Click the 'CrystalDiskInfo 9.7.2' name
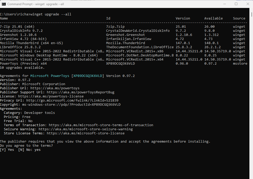Screen dimensions: 253x179 click(x=21, y=31)
